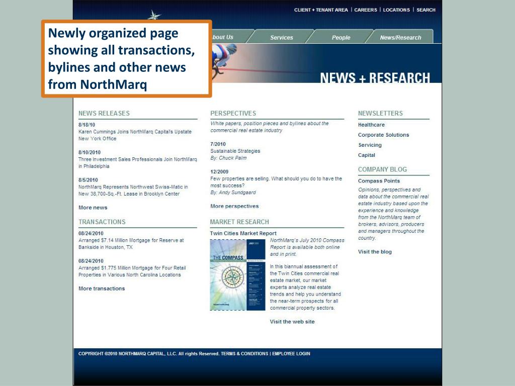Click Visit the web site link
Viewport: 515px width, 386px height.
(x=292, y=322)
